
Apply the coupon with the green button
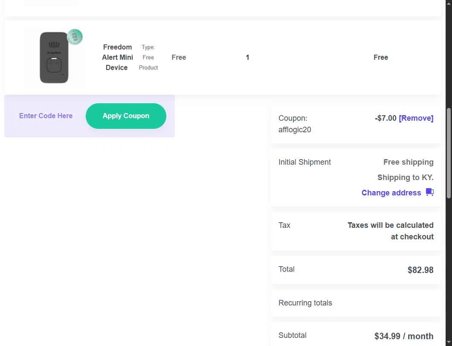[x=126, y=116]
